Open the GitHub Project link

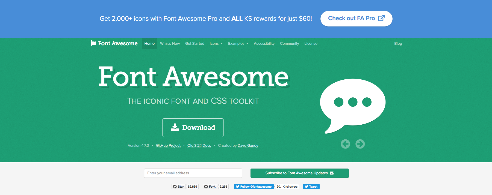click(168, 145)
